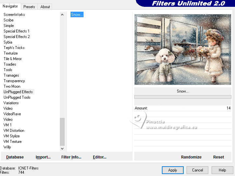235x176 pixels.
Task: Click the category list scrollbar thumb
Action: click(62, 132)
